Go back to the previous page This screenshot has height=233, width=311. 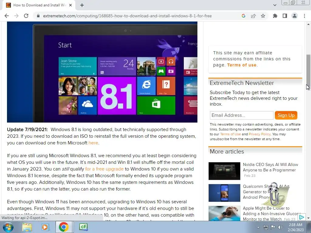[7, 16]
